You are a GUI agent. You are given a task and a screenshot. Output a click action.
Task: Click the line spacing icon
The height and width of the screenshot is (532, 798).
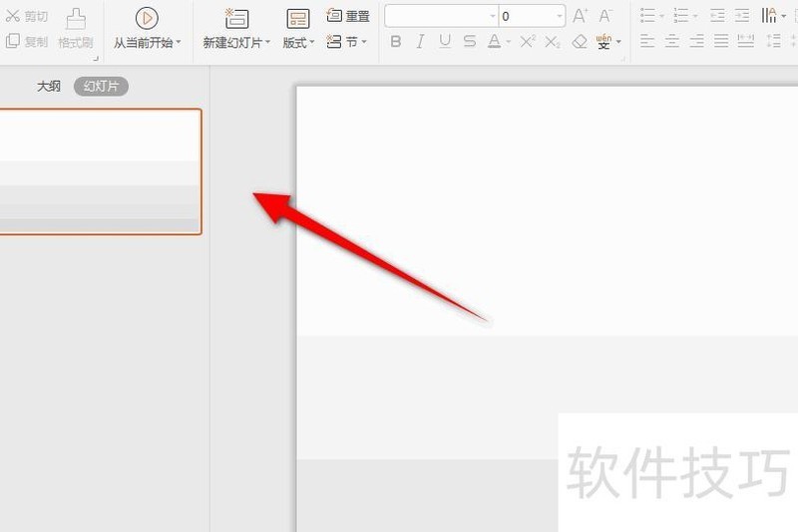tap(774, 41)
